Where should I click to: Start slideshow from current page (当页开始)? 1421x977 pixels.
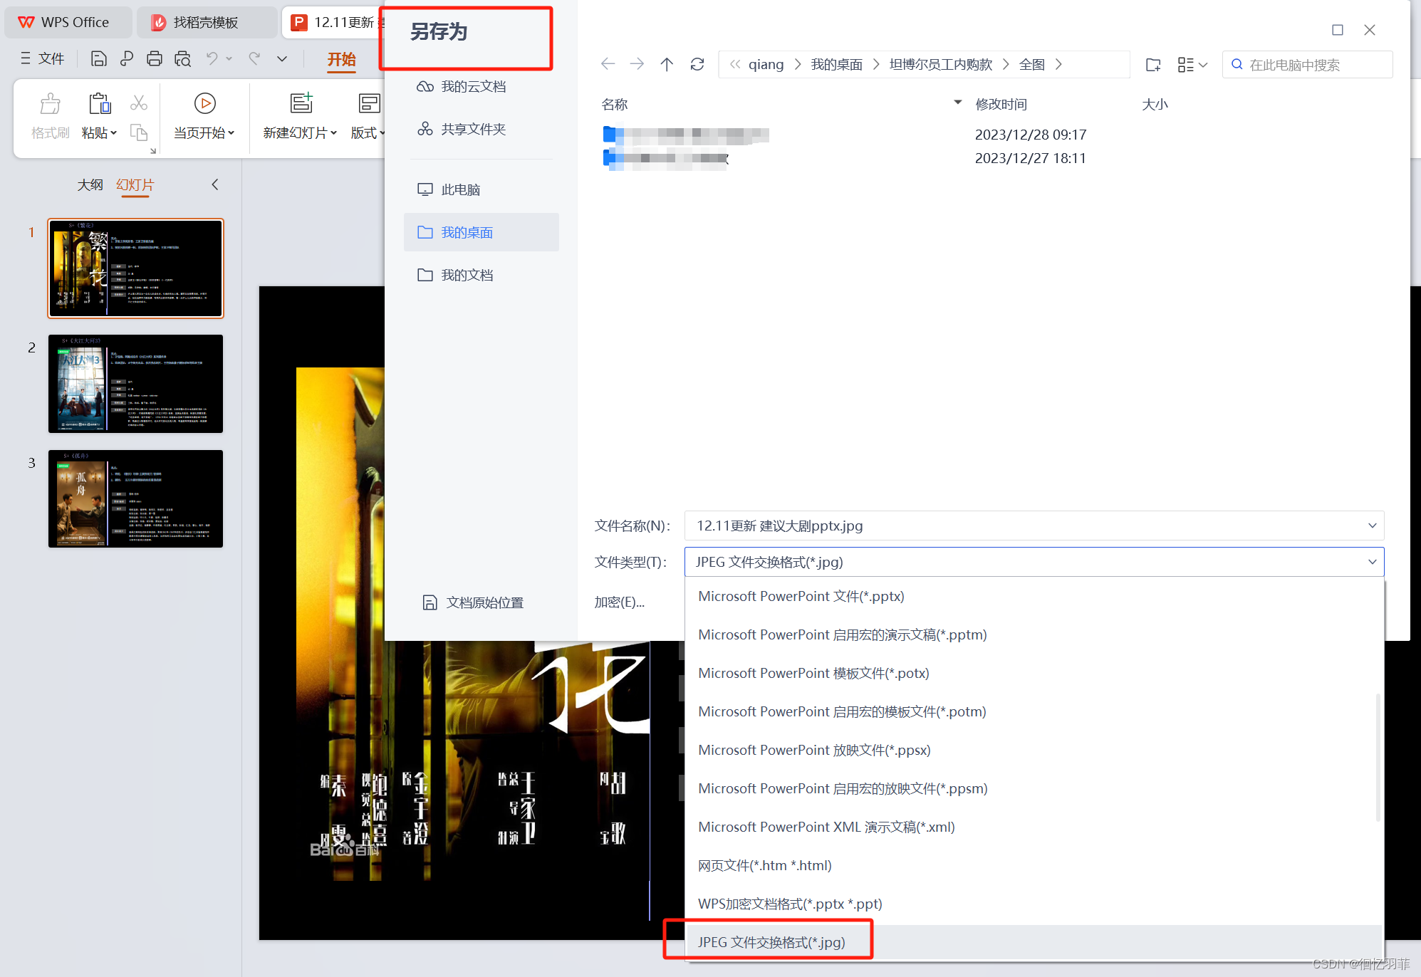click(204, 115)
